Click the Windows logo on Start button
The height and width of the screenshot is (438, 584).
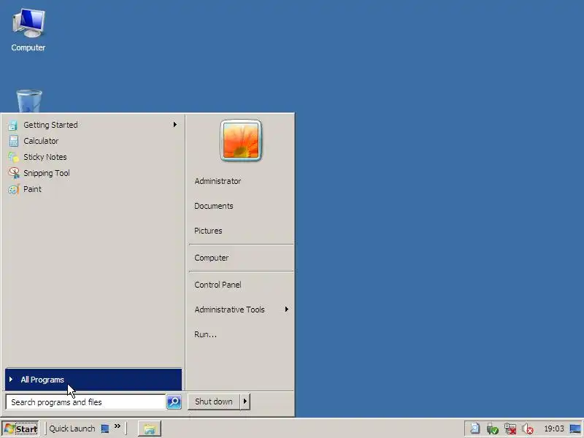(9, 429)
